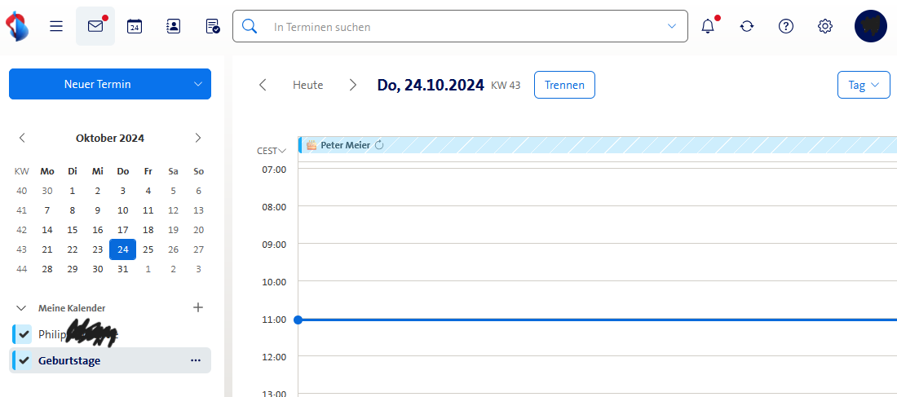Toggle the Philip calendar checkbox

(x=24, y=334)
